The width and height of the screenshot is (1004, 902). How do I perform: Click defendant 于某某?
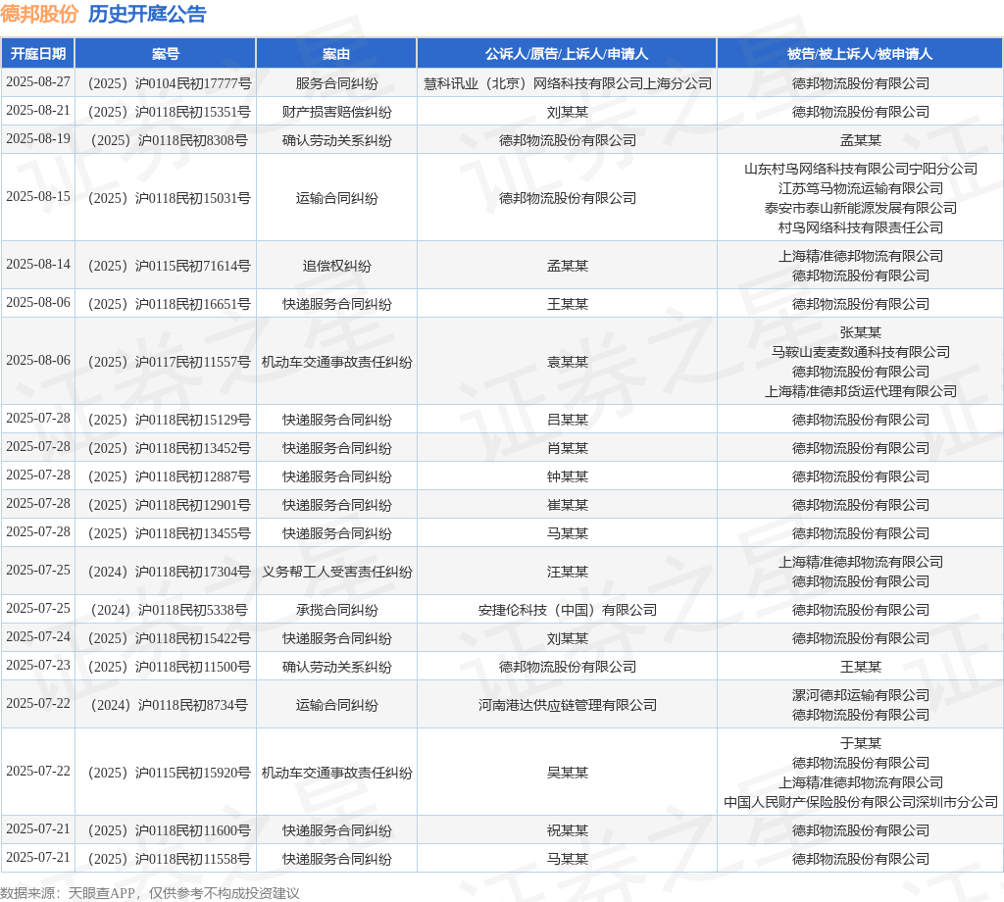[x=861, y=743]
